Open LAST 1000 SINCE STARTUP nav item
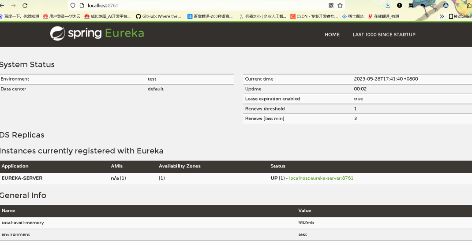Image resolution: width=472 pixels, height=241 pixels. [384, 34]
